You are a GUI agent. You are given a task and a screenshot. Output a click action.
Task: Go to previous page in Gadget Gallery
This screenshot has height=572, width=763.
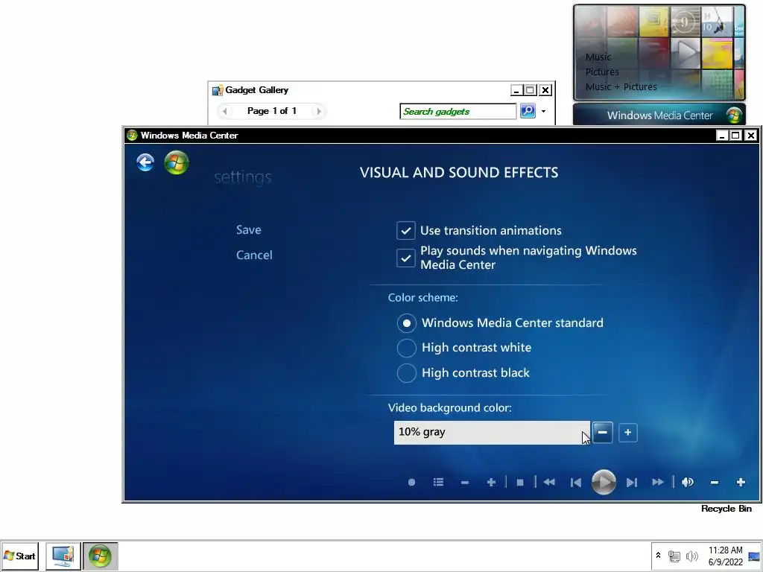(224, 111)
